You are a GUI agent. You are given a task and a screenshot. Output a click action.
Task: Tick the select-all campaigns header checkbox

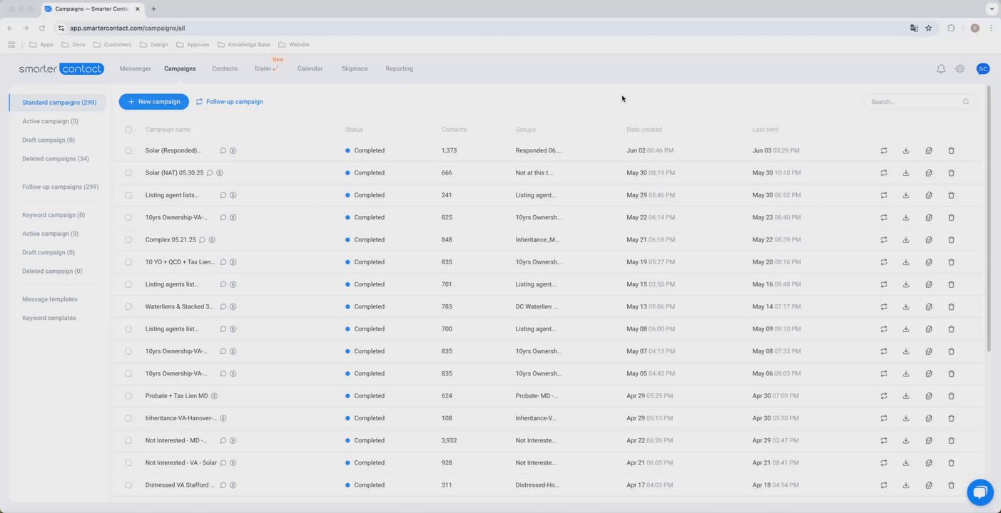tap(128, 130)
